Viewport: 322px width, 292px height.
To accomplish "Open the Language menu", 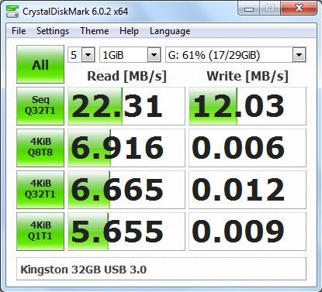I will (x=170, y=31).
